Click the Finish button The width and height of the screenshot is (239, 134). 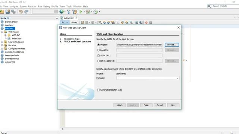point(146,105)
